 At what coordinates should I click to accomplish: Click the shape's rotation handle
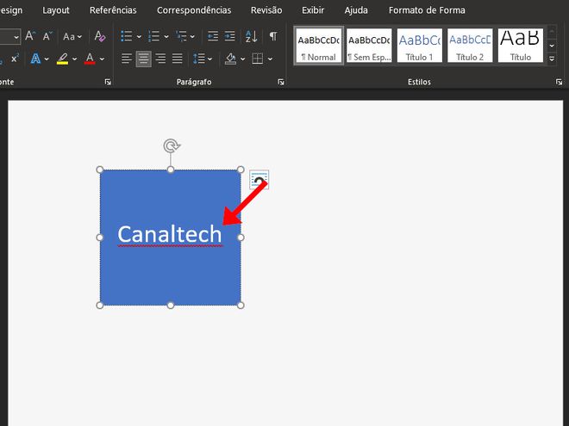click(172, 146)
